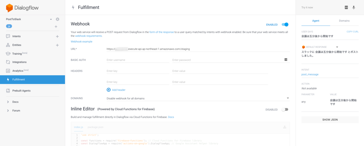This screenshot has width=364, height=146.
Task: Click the Training graduation cap icon
Action: pyautogui.click(x=8, y=54)
